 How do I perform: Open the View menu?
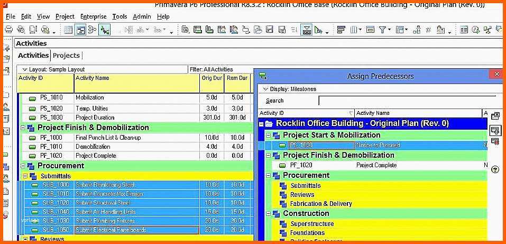(x=43, y=16)
